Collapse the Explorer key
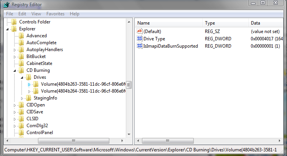This screenshot has width=287, height=156. pyautogui.click(x=7, y=29)
